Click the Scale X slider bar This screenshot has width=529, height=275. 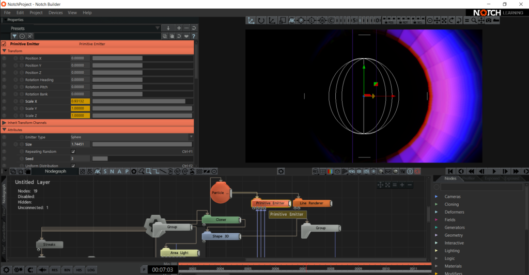pos(143,101)
